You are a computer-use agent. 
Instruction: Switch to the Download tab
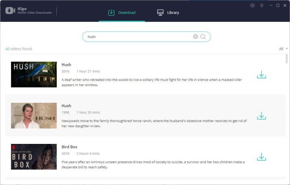122,12
